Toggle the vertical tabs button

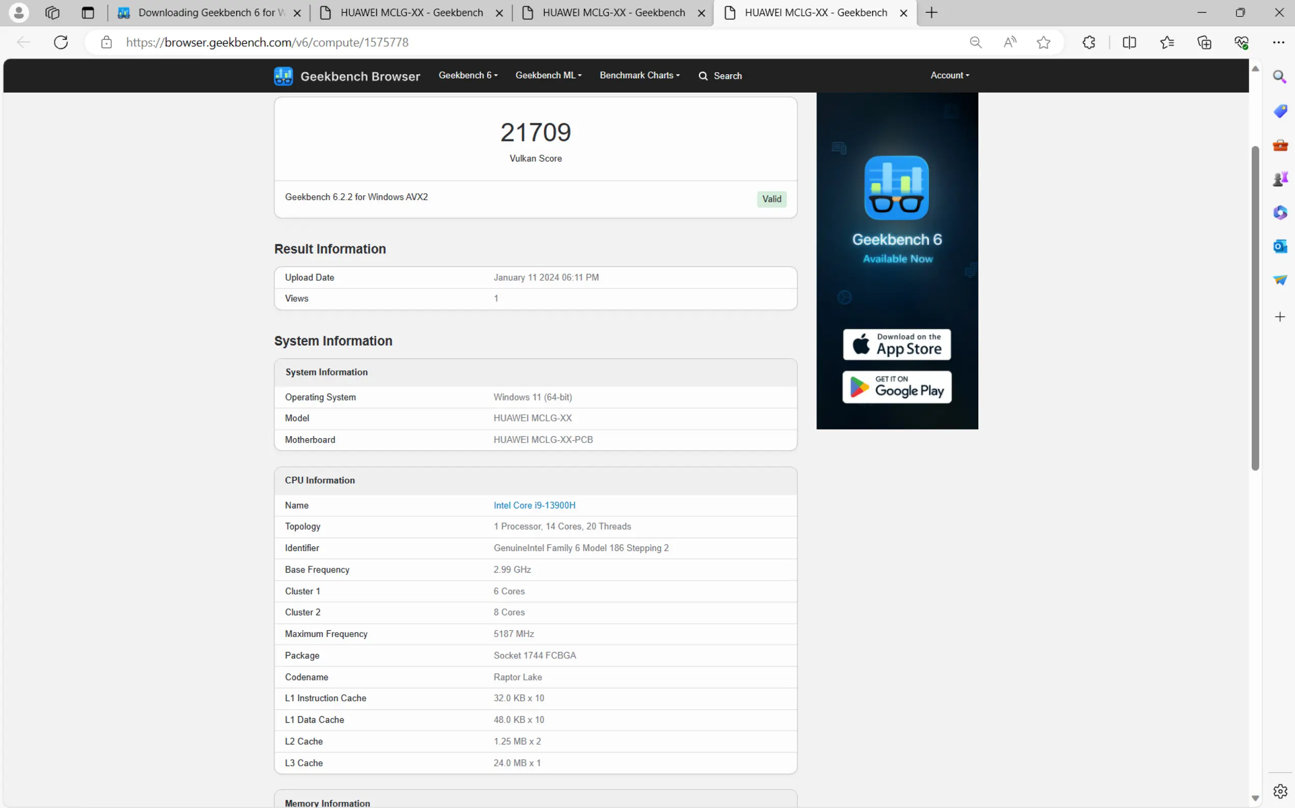tap(88, 12)
